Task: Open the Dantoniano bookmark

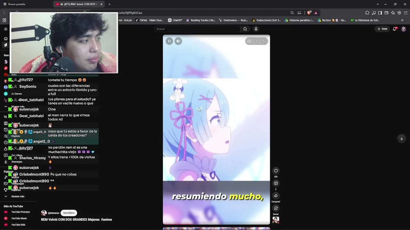Action: click(233, 20)
